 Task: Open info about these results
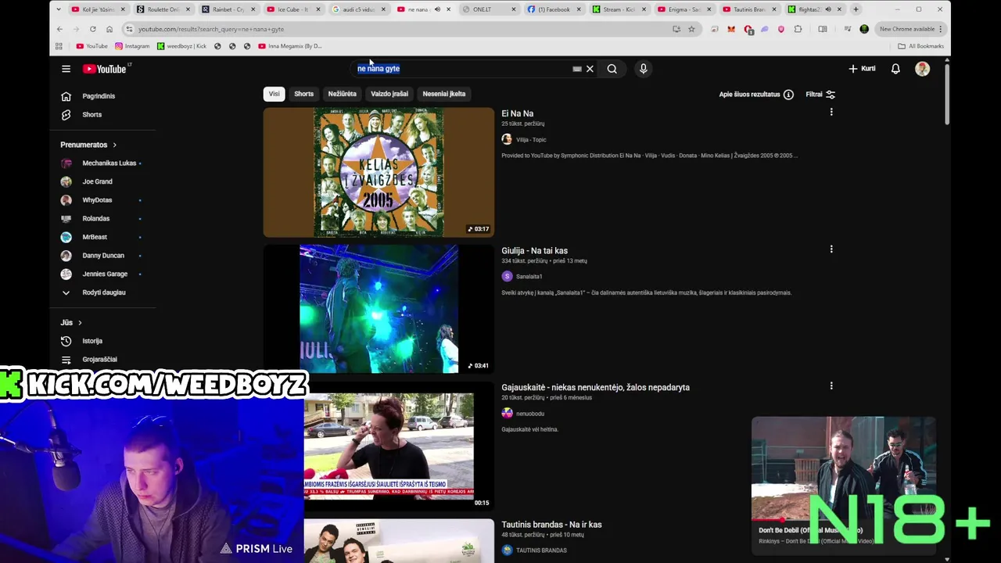pos(788,95)
